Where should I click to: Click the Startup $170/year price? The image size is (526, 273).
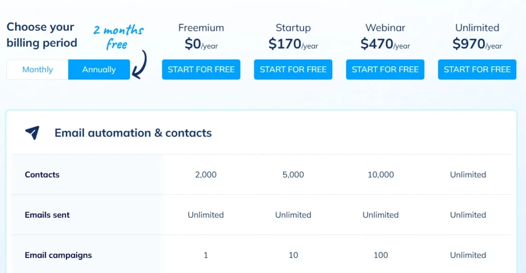293,44
